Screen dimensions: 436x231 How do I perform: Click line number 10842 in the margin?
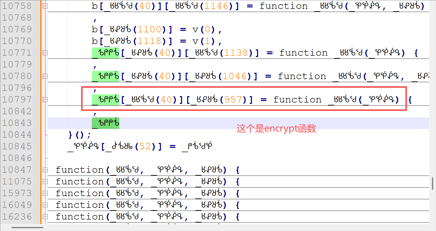click(17, 111)
